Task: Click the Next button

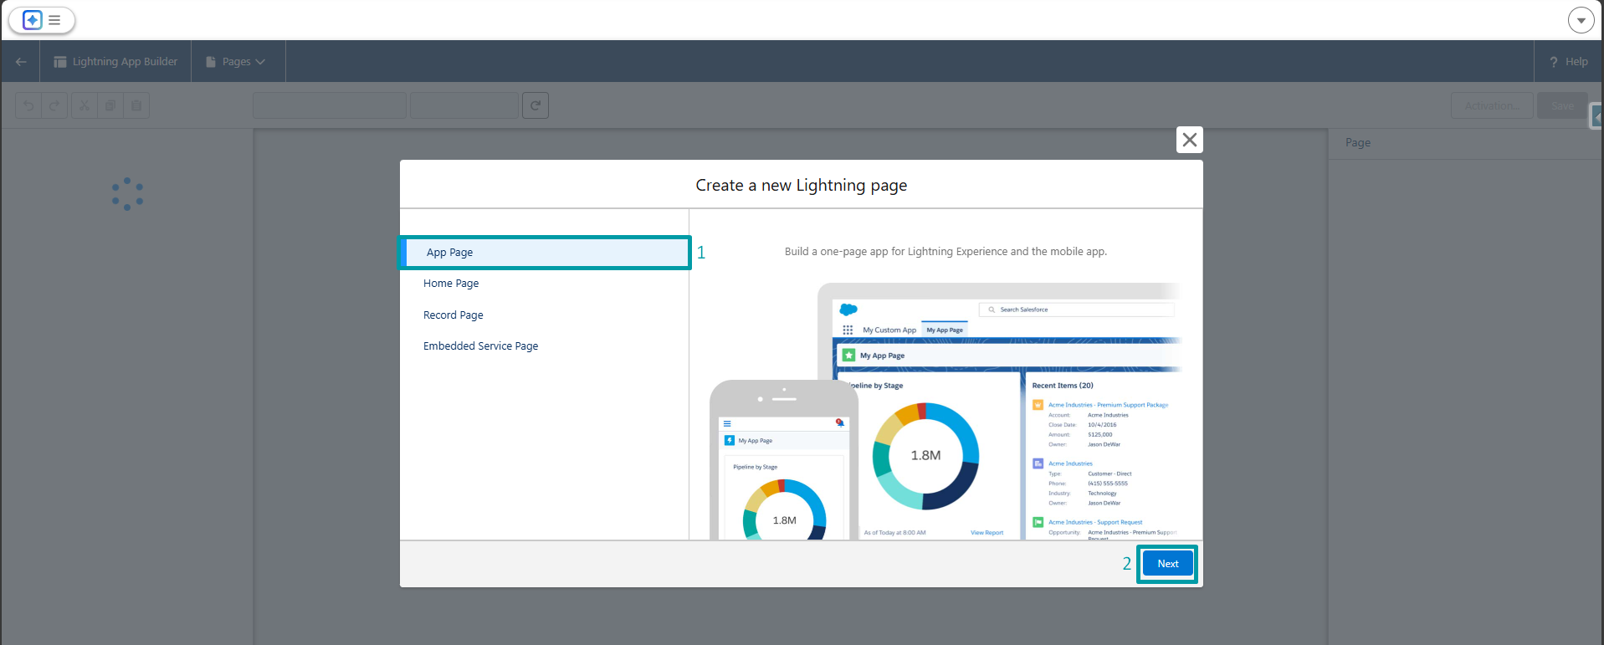Action: tap(1167, 564)
